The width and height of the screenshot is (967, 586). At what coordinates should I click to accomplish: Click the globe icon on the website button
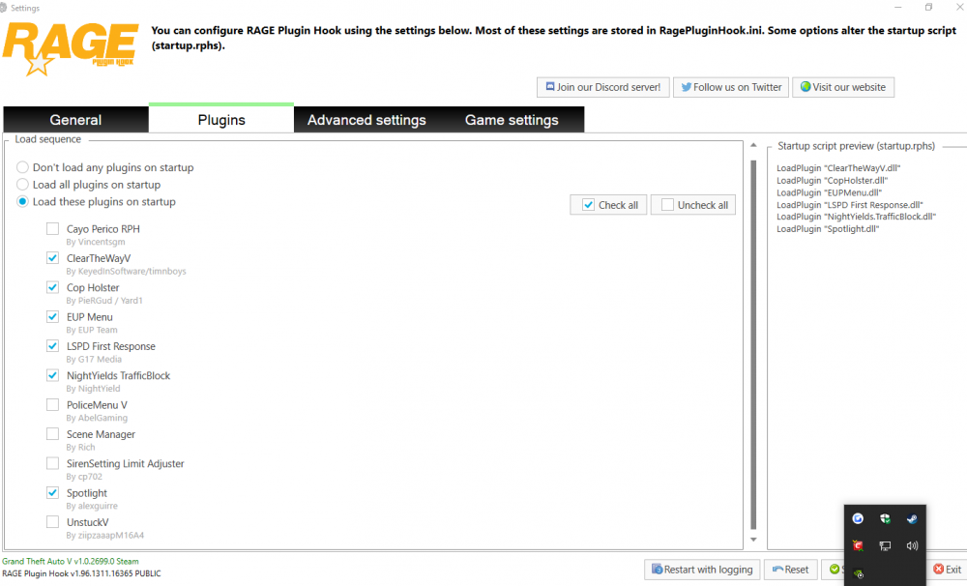(805, 87)
